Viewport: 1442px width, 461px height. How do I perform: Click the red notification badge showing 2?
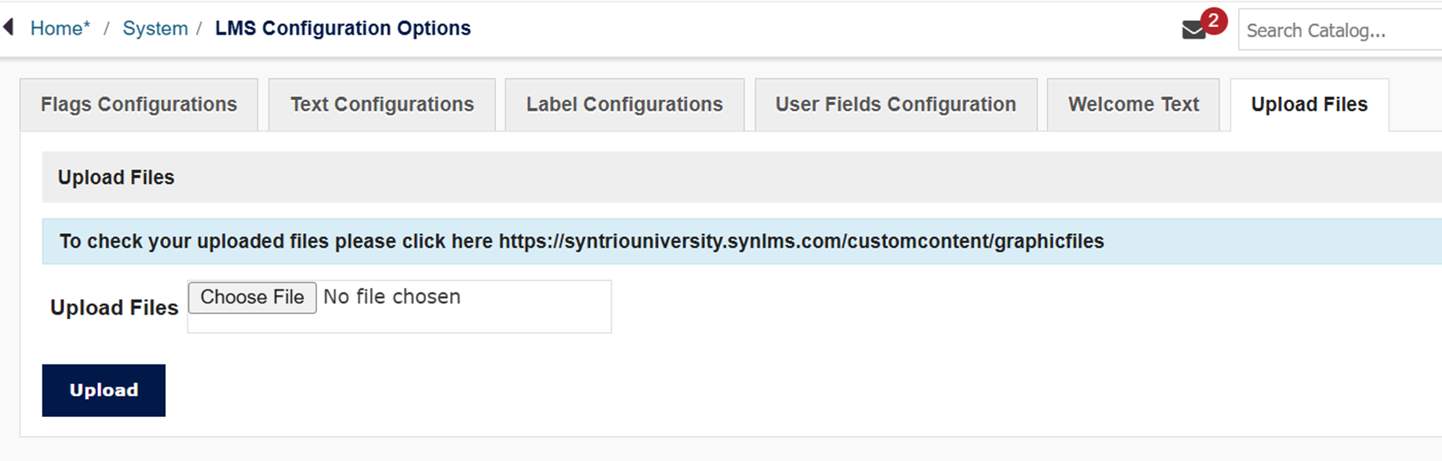point(1214,20)
